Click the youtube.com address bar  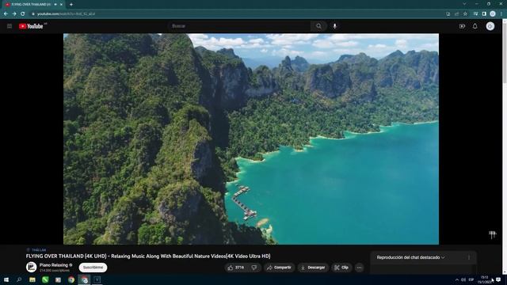tap(236, 14)
